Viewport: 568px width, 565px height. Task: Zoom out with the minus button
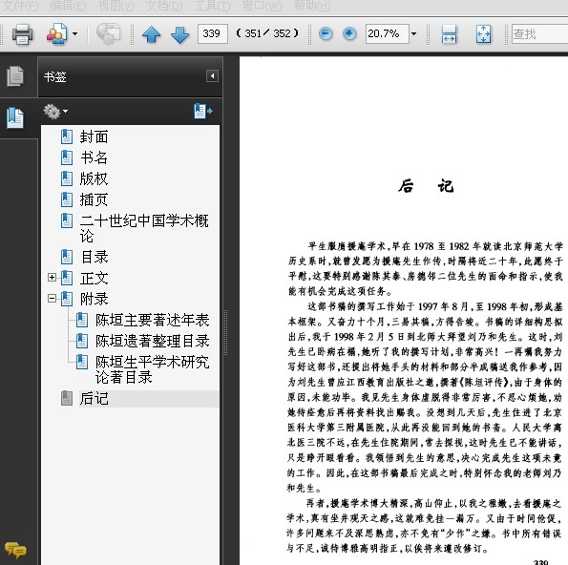click(326, 34)
